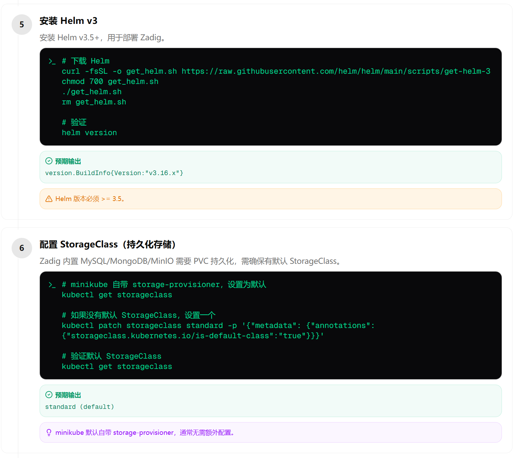The image size is (519, 458).
Task: Select the heading '安装 Helm v3'
Action: click(x=68, y=21)
